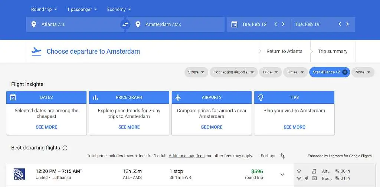Open the Economy class dropdown

[119, 9]
